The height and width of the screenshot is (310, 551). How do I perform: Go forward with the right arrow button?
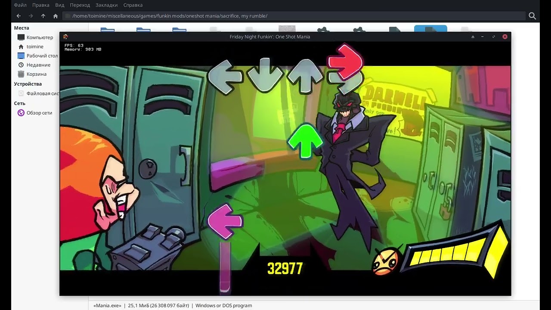click(x=31, y=16)
